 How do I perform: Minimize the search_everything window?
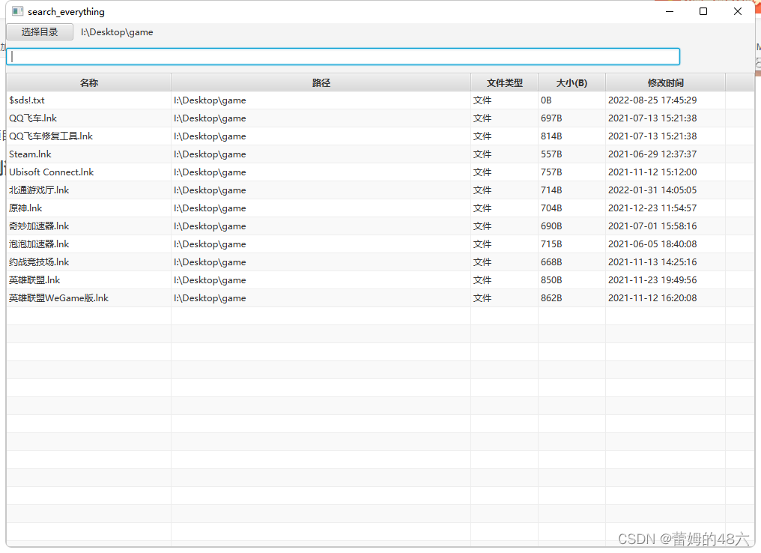point(670,11)
